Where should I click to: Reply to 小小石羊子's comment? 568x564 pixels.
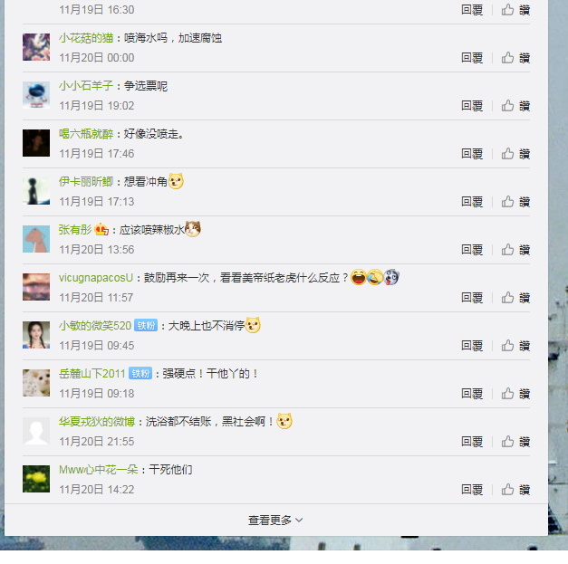click(472, 106)
